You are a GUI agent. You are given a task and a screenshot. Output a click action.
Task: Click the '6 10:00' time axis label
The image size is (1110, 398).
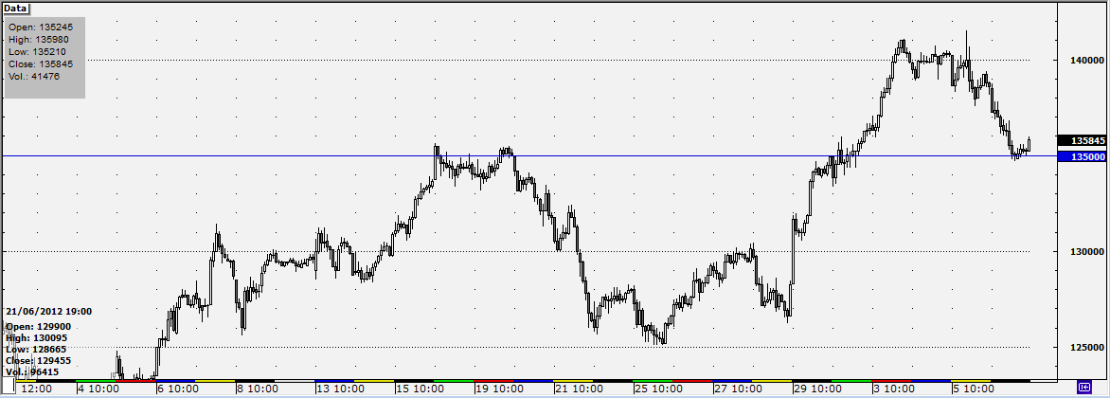(x=176, y=389)
